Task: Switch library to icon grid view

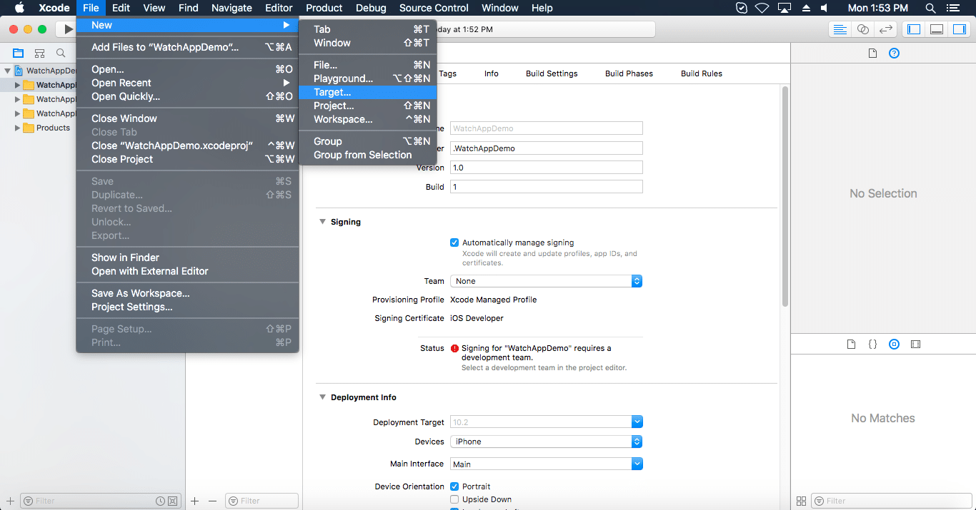Action: 801,501
